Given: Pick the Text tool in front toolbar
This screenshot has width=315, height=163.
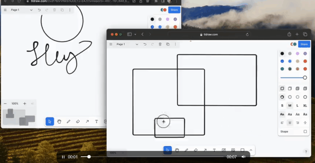Looking at the screenshot, I should point(214,150).
